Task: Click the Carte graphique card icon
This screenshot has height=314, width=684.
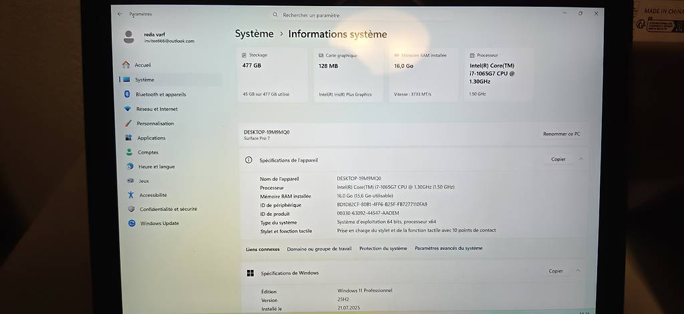Action: (321, 55)
